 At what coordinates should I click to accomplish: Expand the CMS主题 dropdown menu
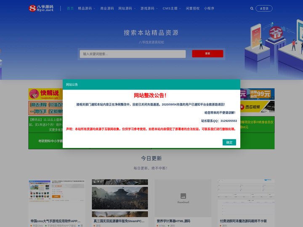click(x=172, y=8)
